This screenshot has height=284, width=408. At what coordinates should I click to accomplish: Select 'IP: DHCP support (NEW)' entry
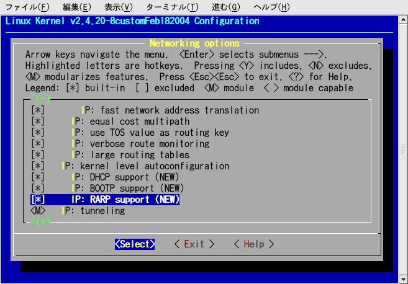pos(125,177)
